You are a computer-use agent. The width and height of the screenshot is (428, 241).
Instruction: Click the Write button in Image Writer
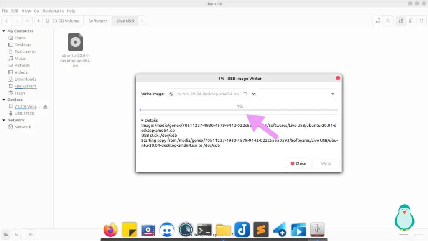(326, 164)
